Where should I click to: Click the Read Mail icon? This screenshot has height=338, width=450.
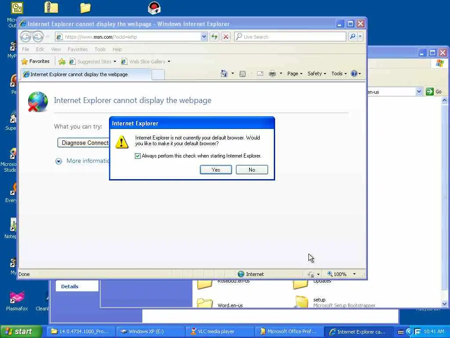(260, 73)
